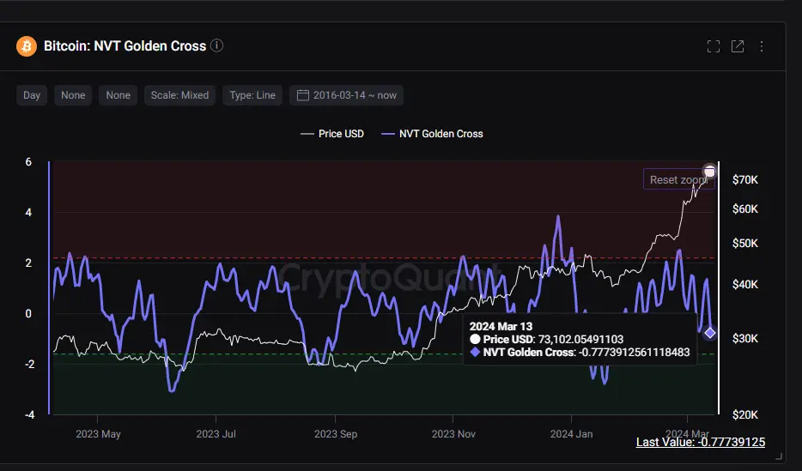Open the 2016-03-14 ~ now date range picker
The width and height of the screenshot is (802, 471).
click(x=346, y=95)
